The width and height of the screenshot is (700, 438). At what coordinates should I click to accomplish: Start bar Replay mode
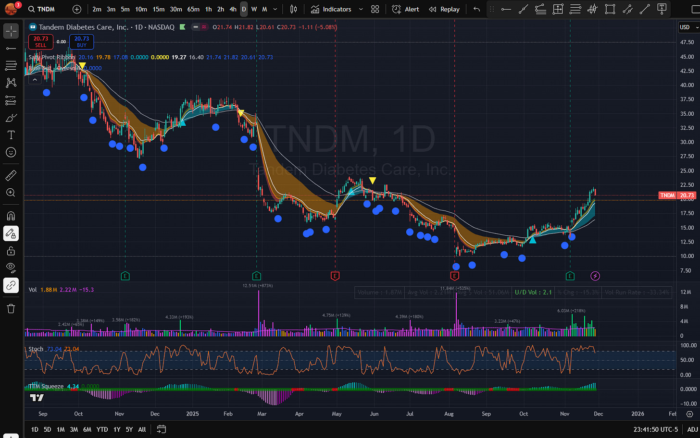pos(444,9)
